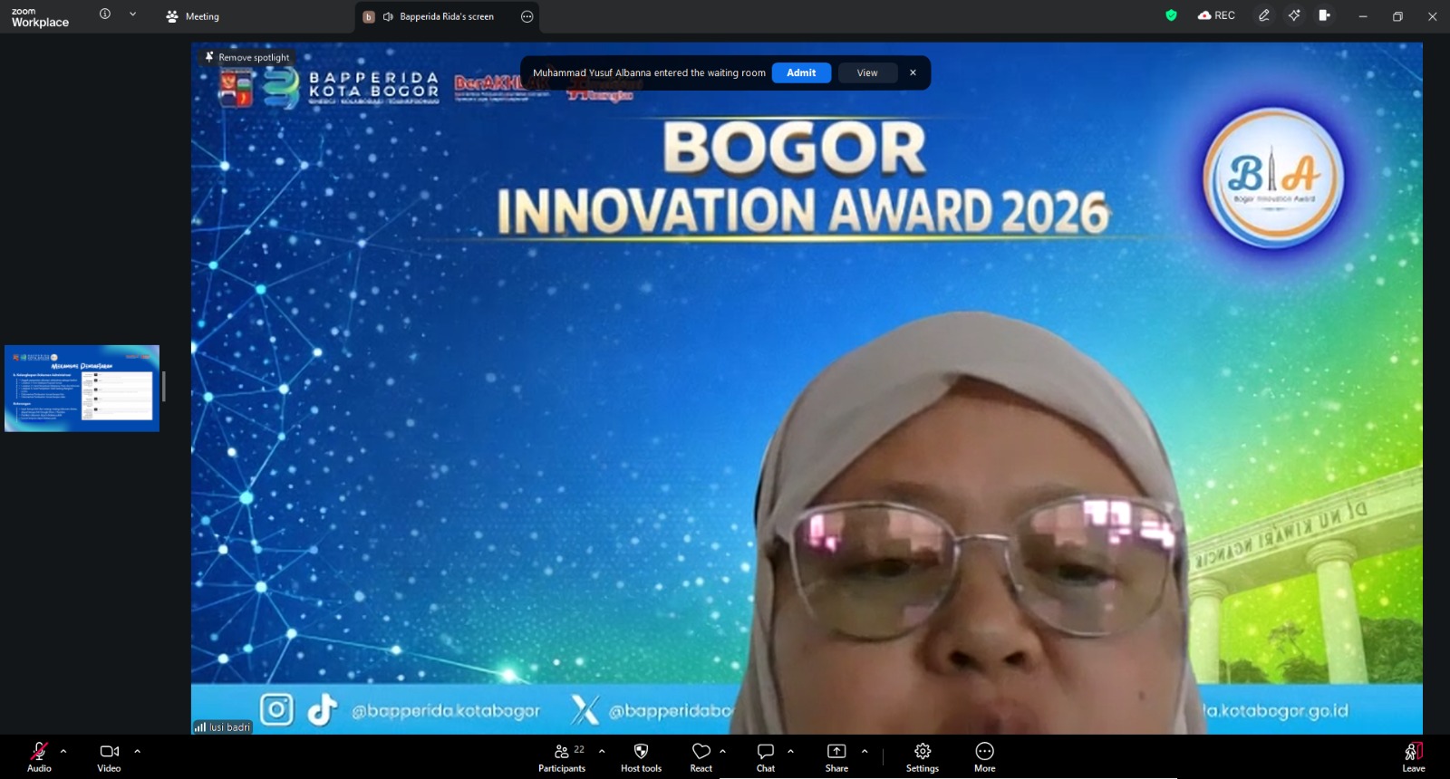Select the shared screen thumbnail
Image resolution: width=1450 pixels, height=779 pixels.
tap(82, 388)
